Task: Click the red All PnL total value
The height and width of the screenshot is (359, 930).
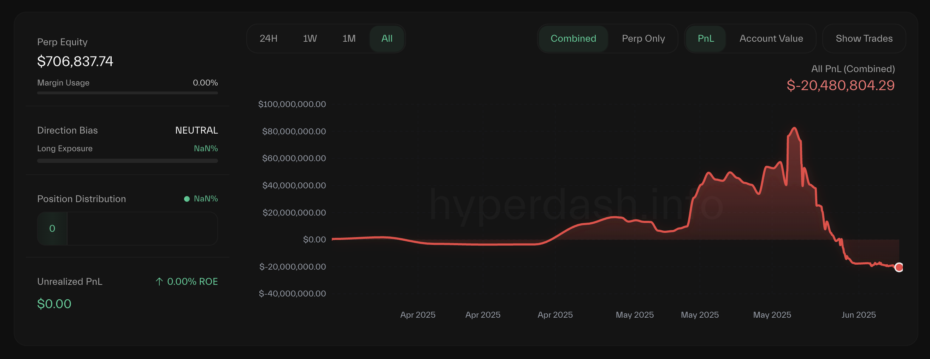Action: [840, 86]
